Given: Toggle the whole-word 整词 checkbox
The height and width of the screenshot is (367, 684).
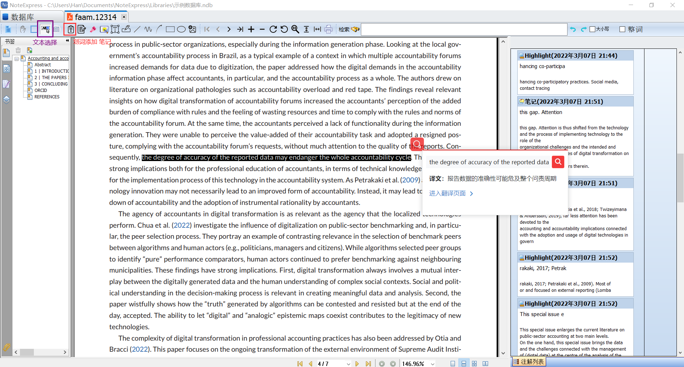Looking at the screenshot, I should click(x=622, y=29).
